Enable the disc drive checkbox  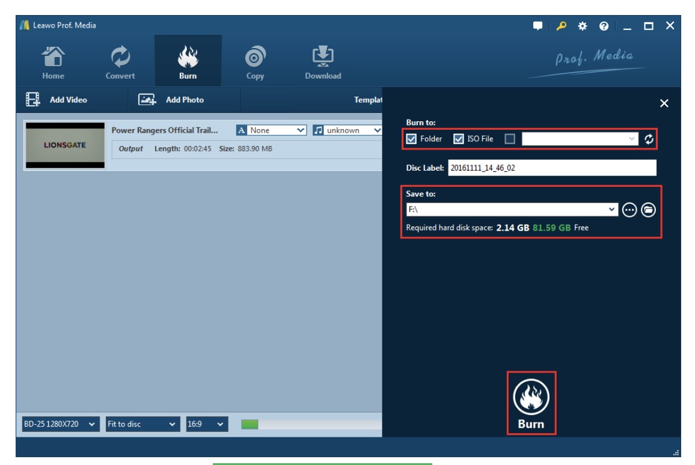click(x=510, y=139)
